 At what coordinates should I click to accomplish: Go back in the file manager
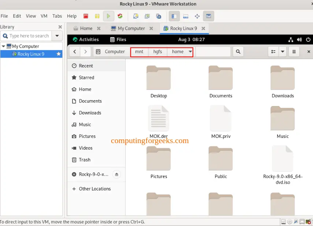pyautogui.click(x=75, y=52)
